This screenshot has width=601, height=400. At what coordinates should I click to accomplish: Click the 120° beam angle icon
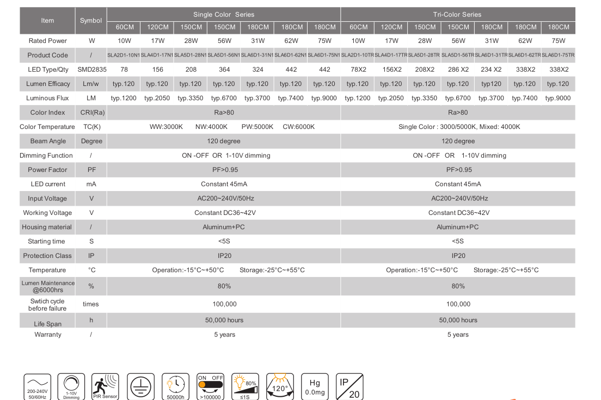pos(280,387)
